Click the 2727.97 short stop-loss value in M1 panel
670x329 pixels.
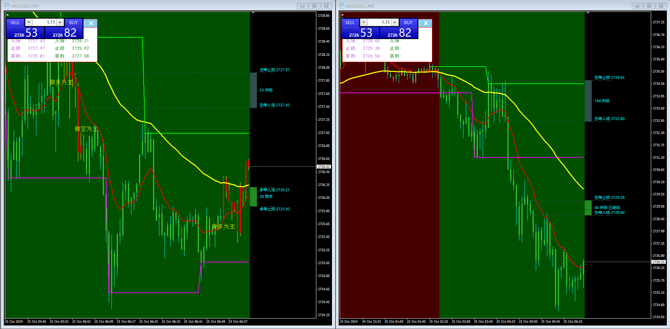point(36,48)
